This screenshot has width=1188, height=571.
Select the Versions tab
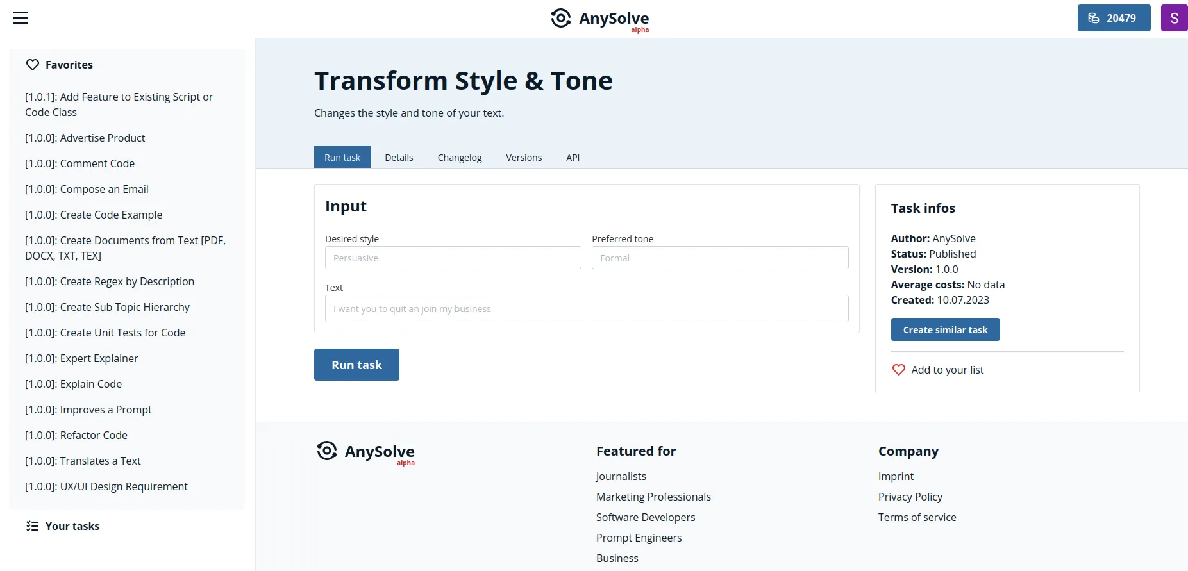[524, 158]
